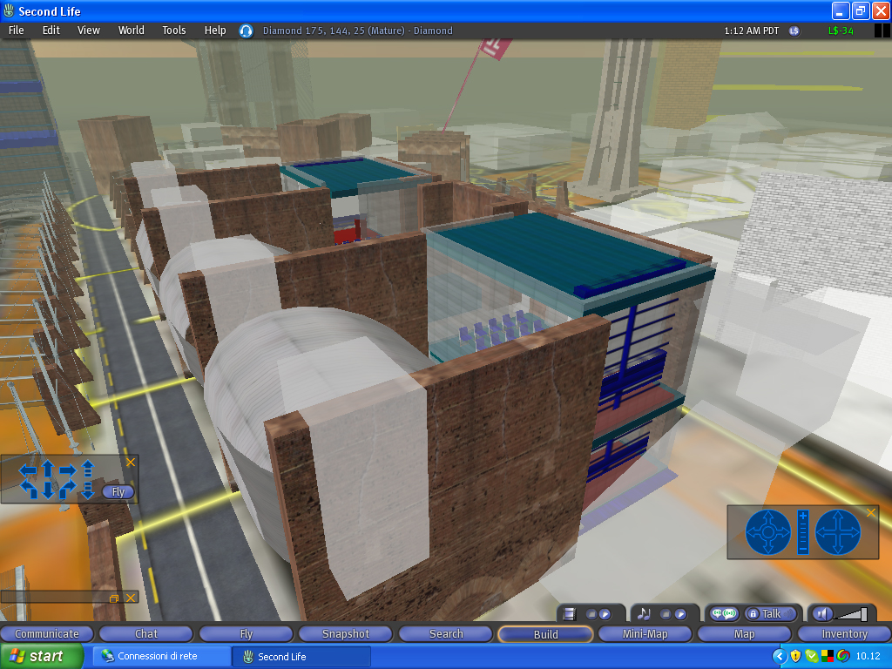Screen dimensions: 892x669
Task: Open the Edit menu
Action: coord(51,30)
